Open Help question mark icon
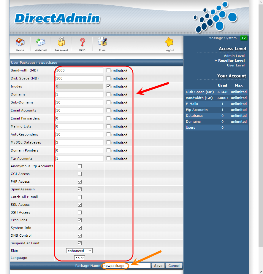The image size is (263, 274). point(82,42)
